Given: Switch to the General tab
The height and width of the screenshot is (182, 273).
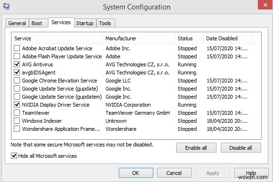Looking at the screenshot, I should point(17,23).
